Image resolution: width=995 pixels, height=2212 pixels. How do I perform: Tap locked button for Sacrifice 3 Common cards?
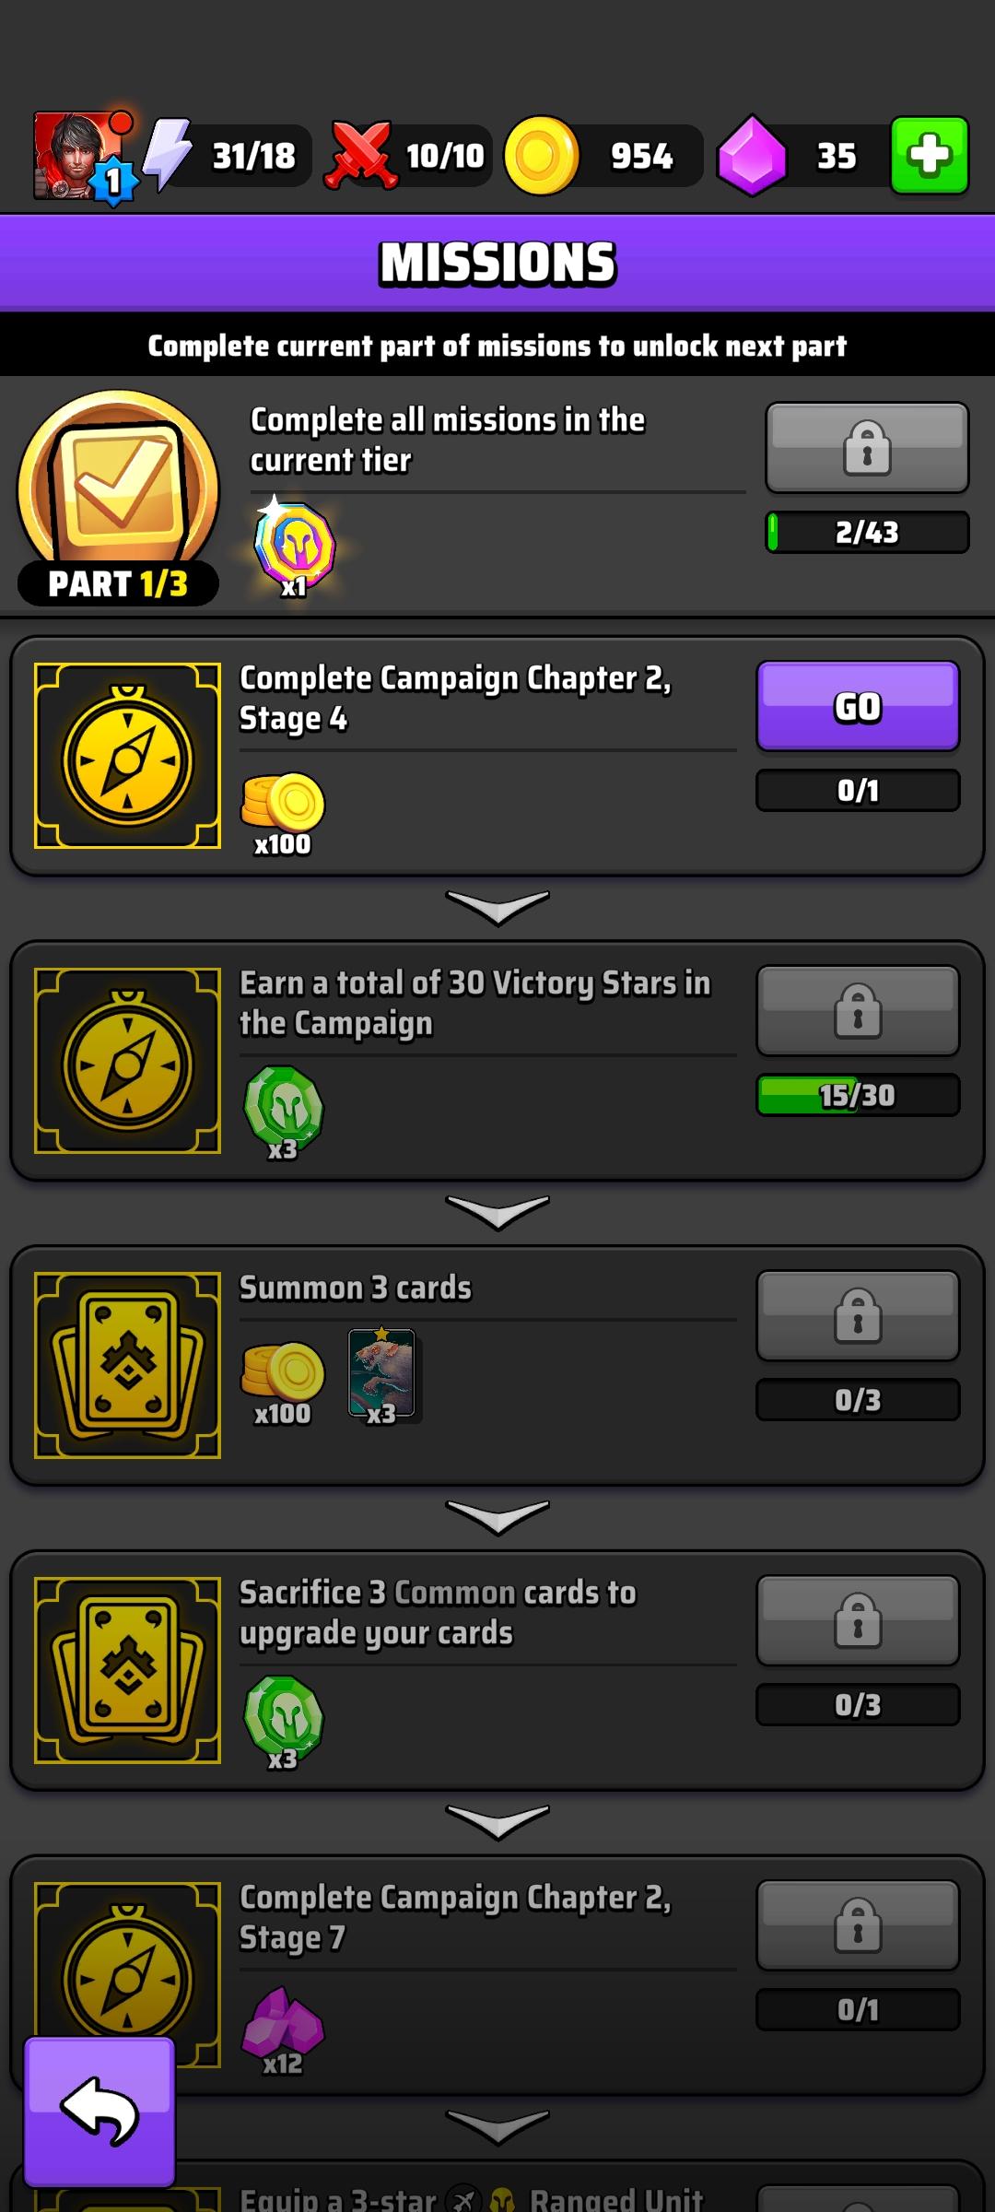[x=858, y=1620]
